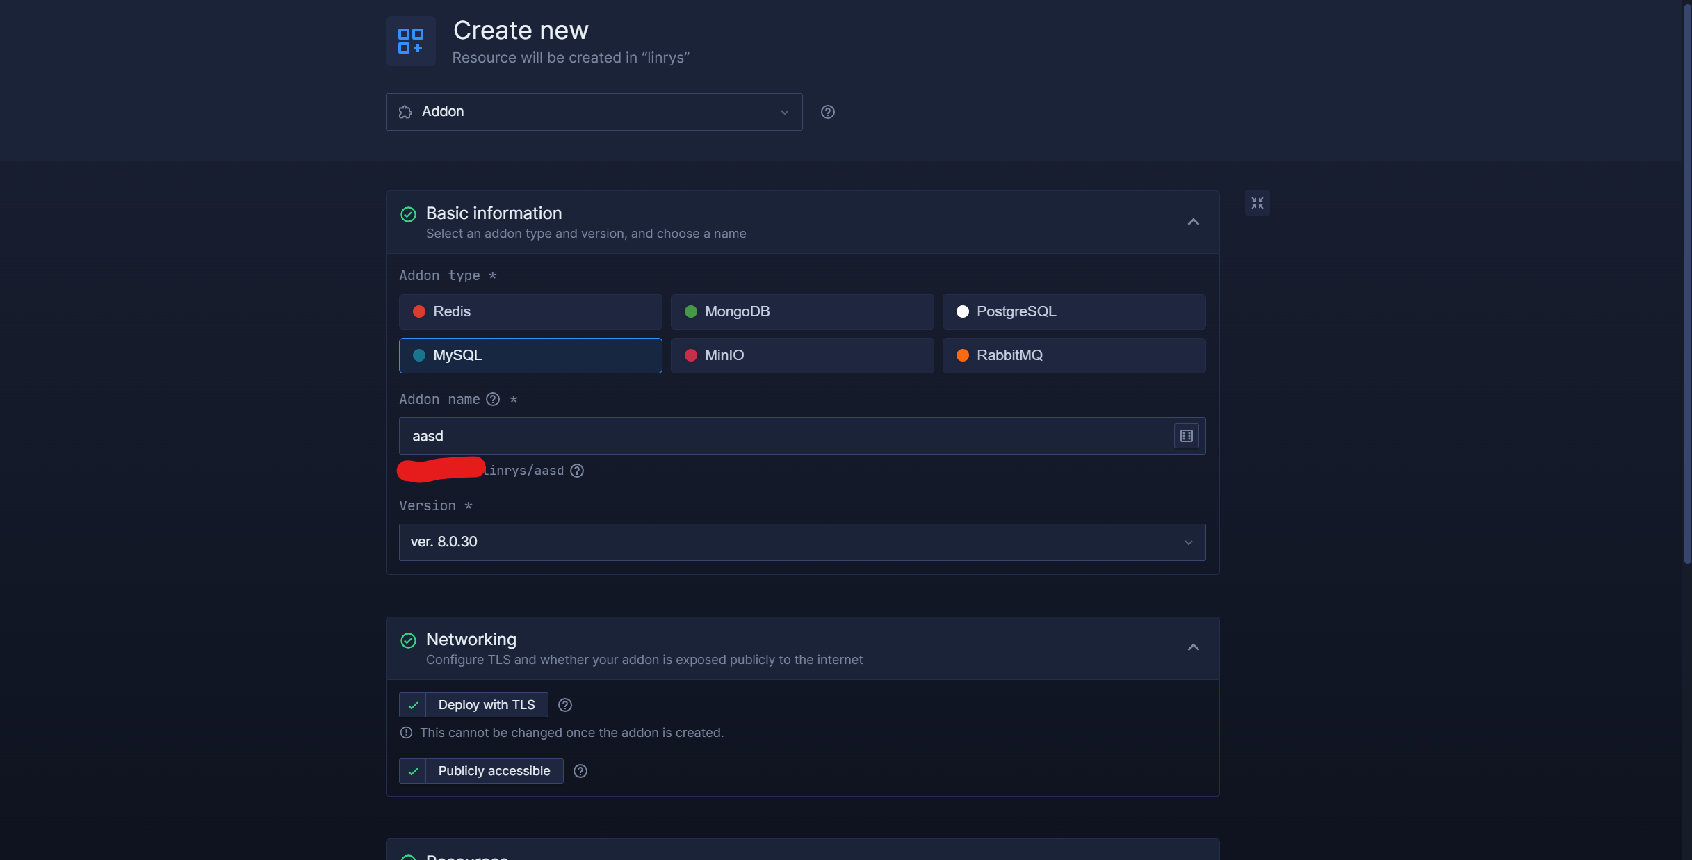Image resolution: width=1692 pixels, height=860 pixels.
Task: Click help icon beside Addon name label
Action: [x=493, y=399]
